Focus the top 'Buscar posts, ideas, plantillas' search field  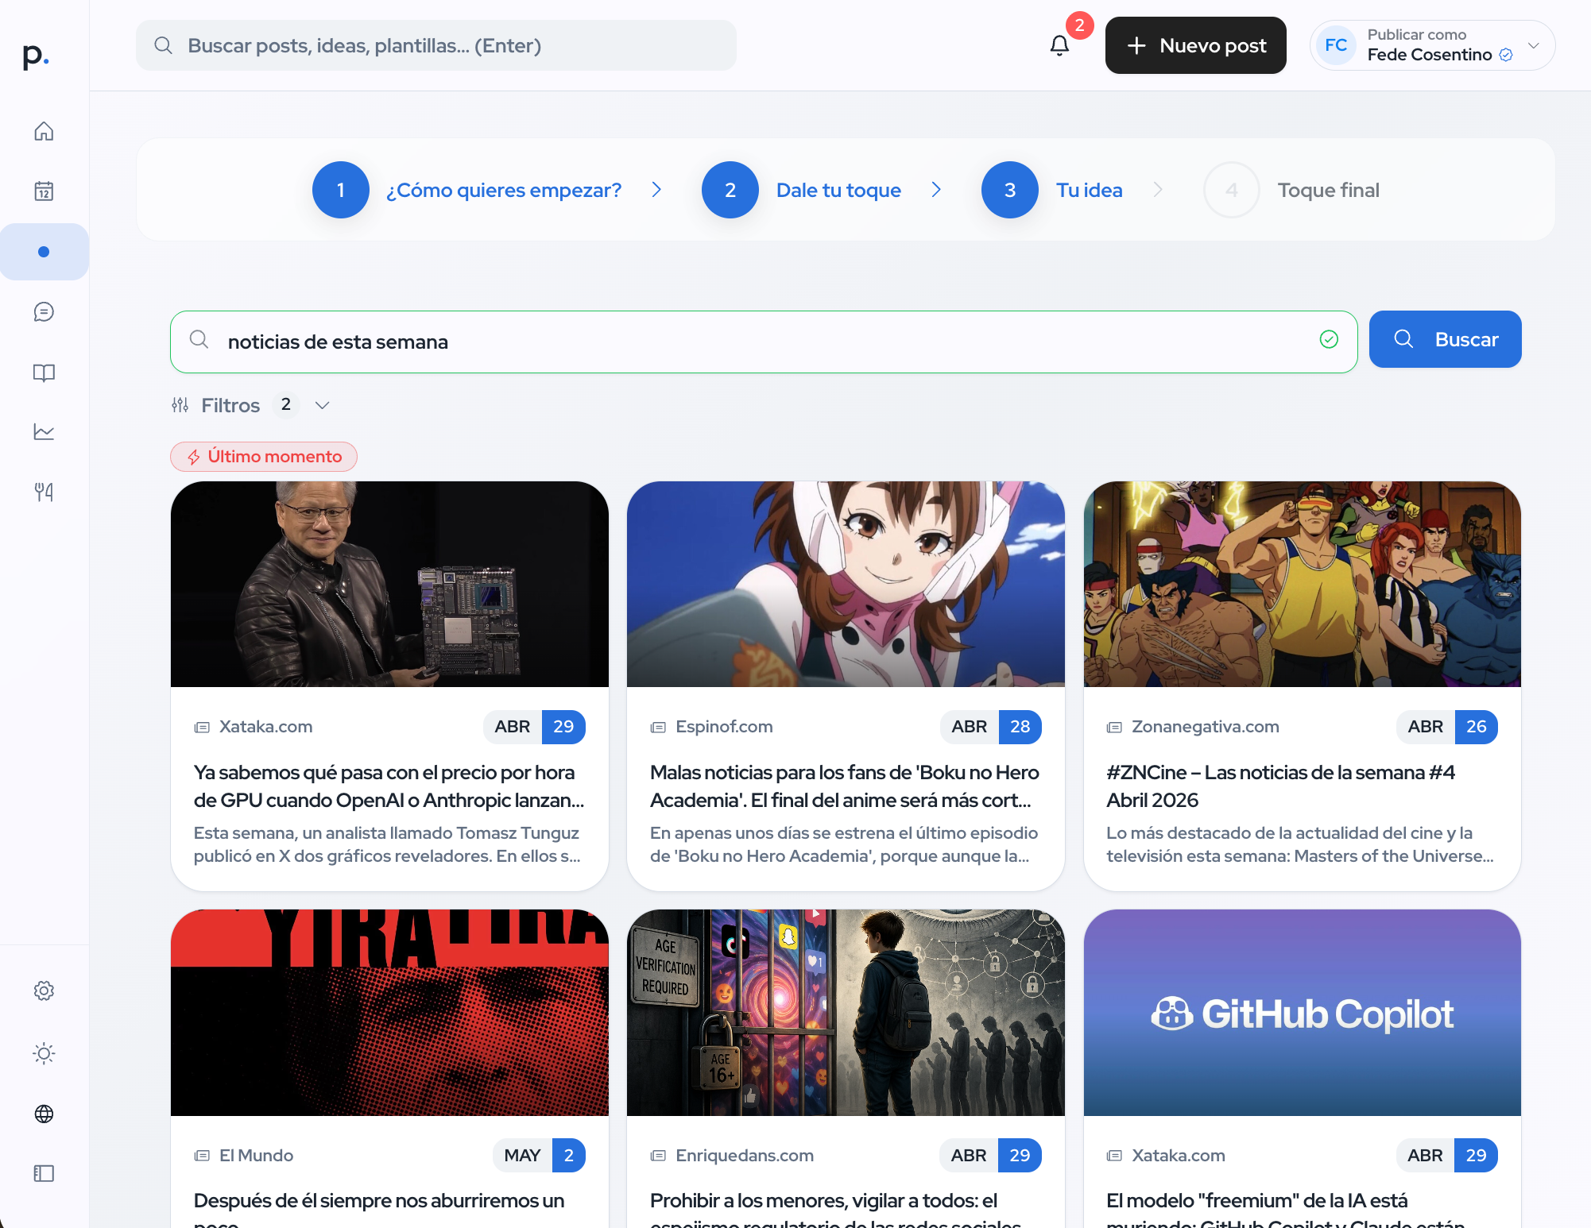pyautogui.click(x=435, y=45)
